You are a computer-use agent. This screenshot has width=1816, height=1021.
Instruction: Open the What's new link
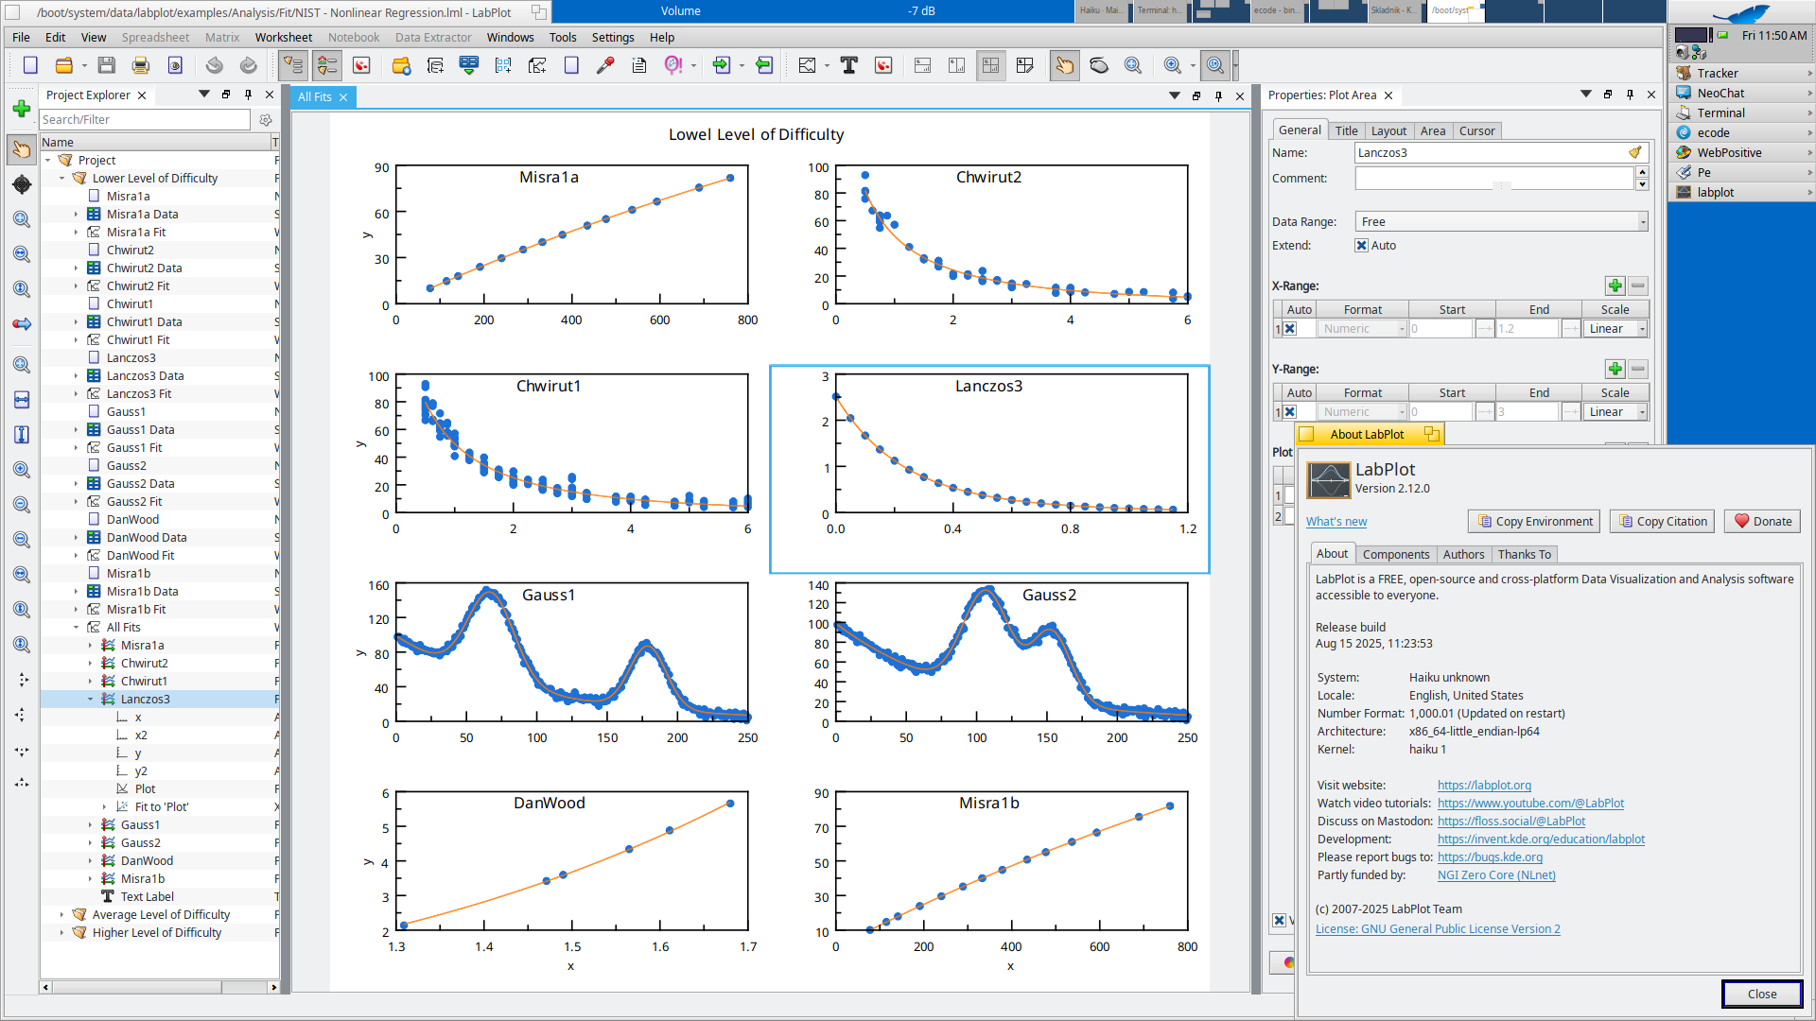point(1336,522)
